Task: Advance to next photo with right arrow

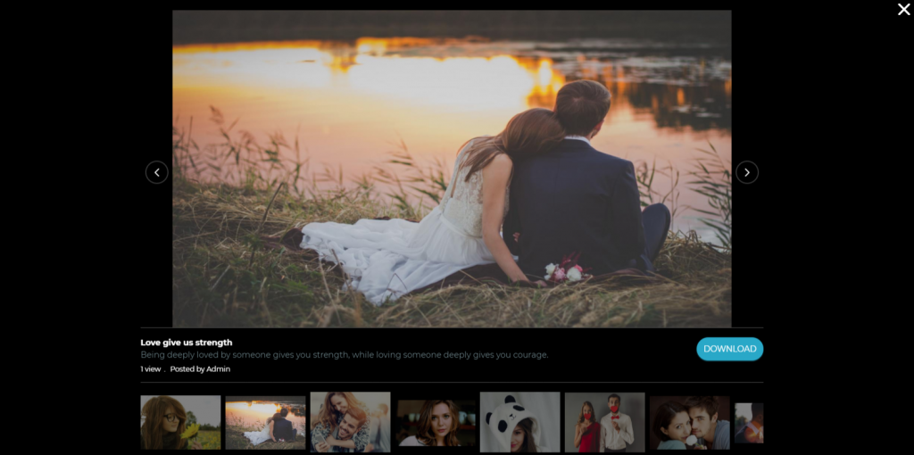Action: [x=747, y=172]
